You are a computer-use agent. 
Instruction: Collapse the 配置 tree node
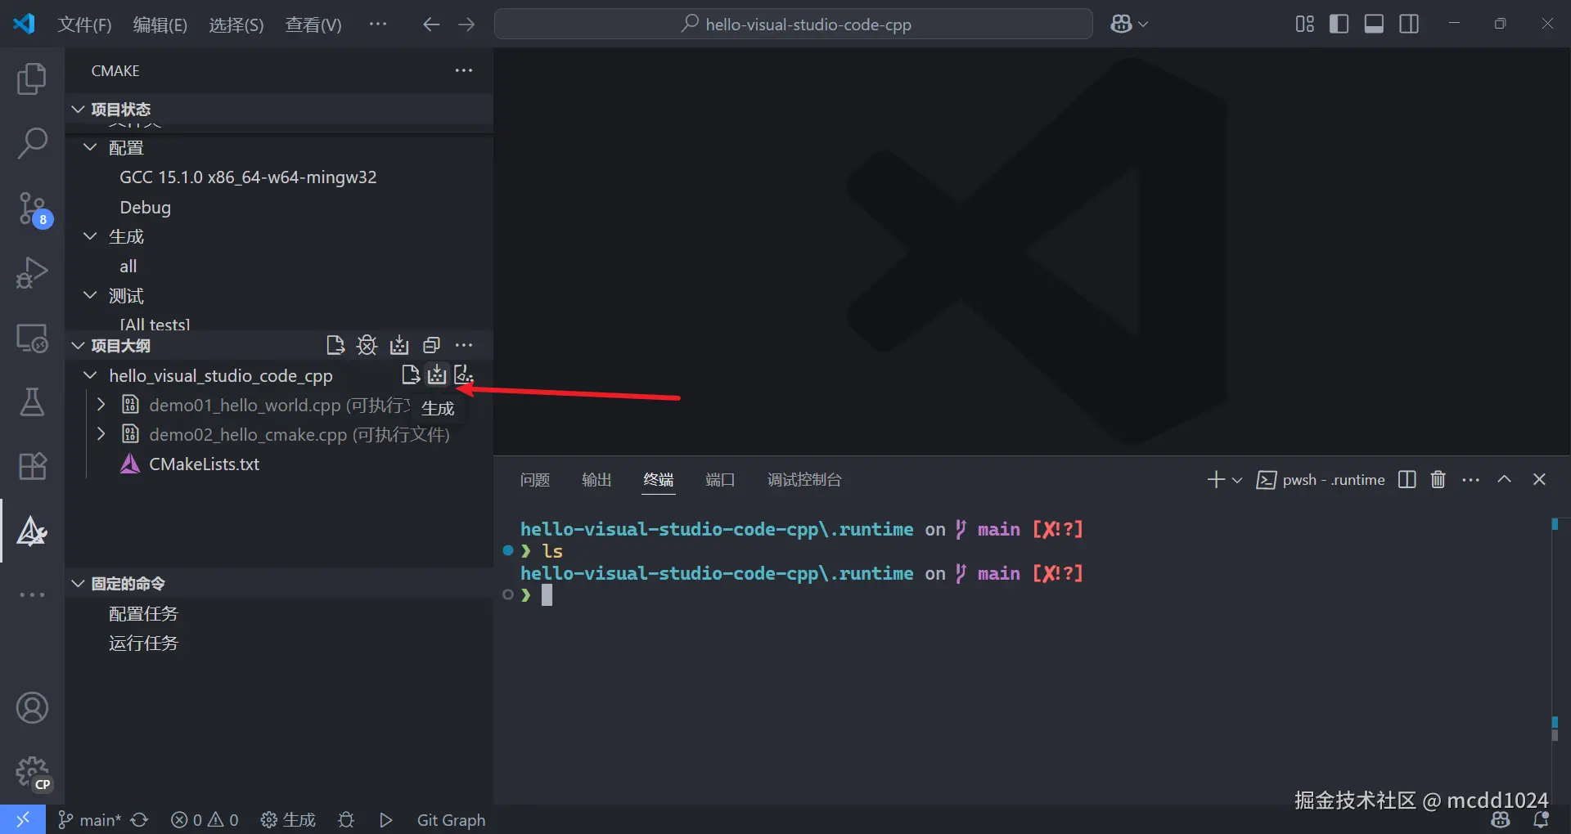90,147
